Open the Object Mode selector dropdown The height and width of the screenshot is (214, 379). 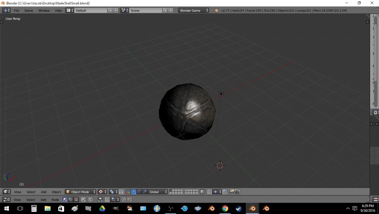[x=80, y=192]
